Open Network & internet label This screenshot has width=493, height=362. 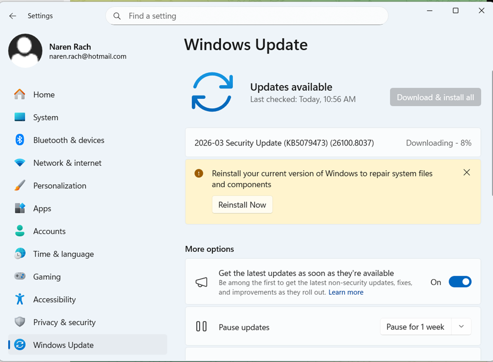[67, 163]
